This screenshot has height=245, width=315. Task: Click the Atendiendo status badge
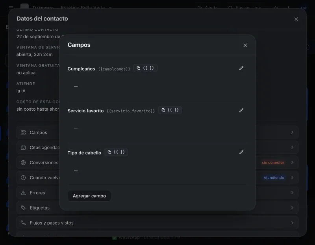pos(274,178)
